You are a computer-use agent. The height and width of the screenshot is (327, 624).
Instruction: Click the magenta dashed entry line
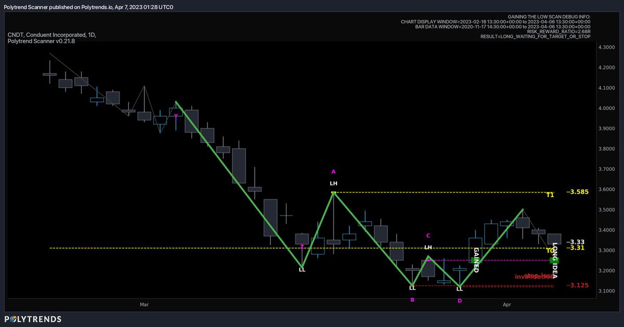[x=490, y=260]
